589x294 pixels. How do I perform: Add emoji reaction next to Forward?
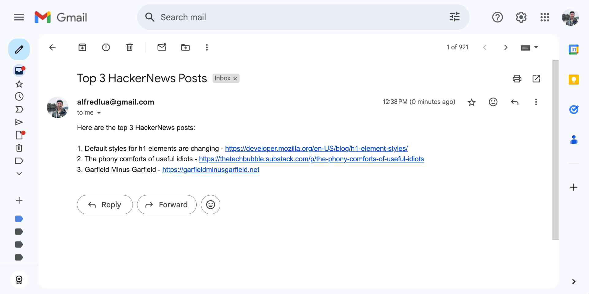[210, 204]
